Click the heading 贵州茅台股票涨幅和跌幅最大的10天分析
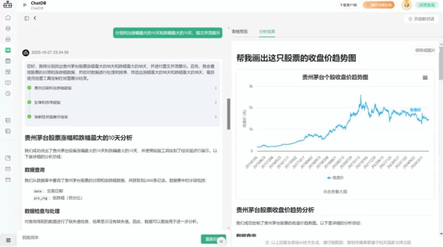Viewport: 443px width, 247px height. click(x=79, y=138)
